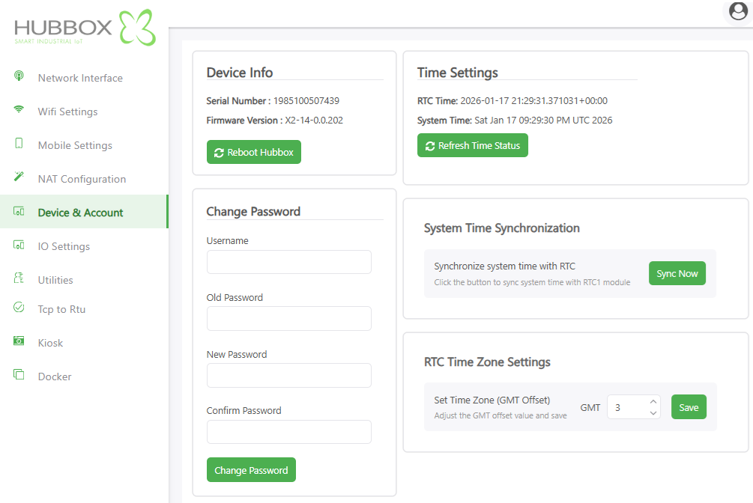Click the Wifi Settings signal icon
Viewport: 753px width, 503px height.
19,110
